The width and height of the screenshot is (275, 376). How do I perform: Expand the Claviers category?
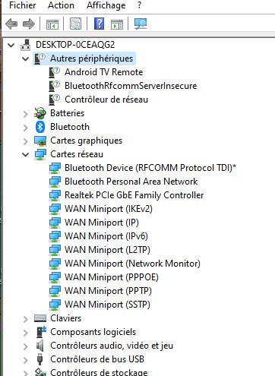25,319
